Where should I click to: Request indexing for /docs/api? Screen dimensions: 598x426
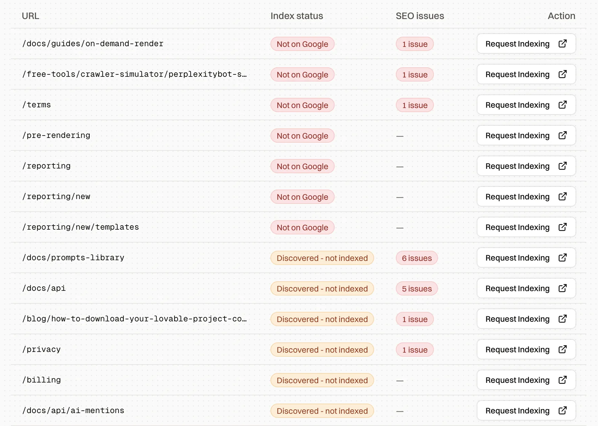click(x=526, y=288)
